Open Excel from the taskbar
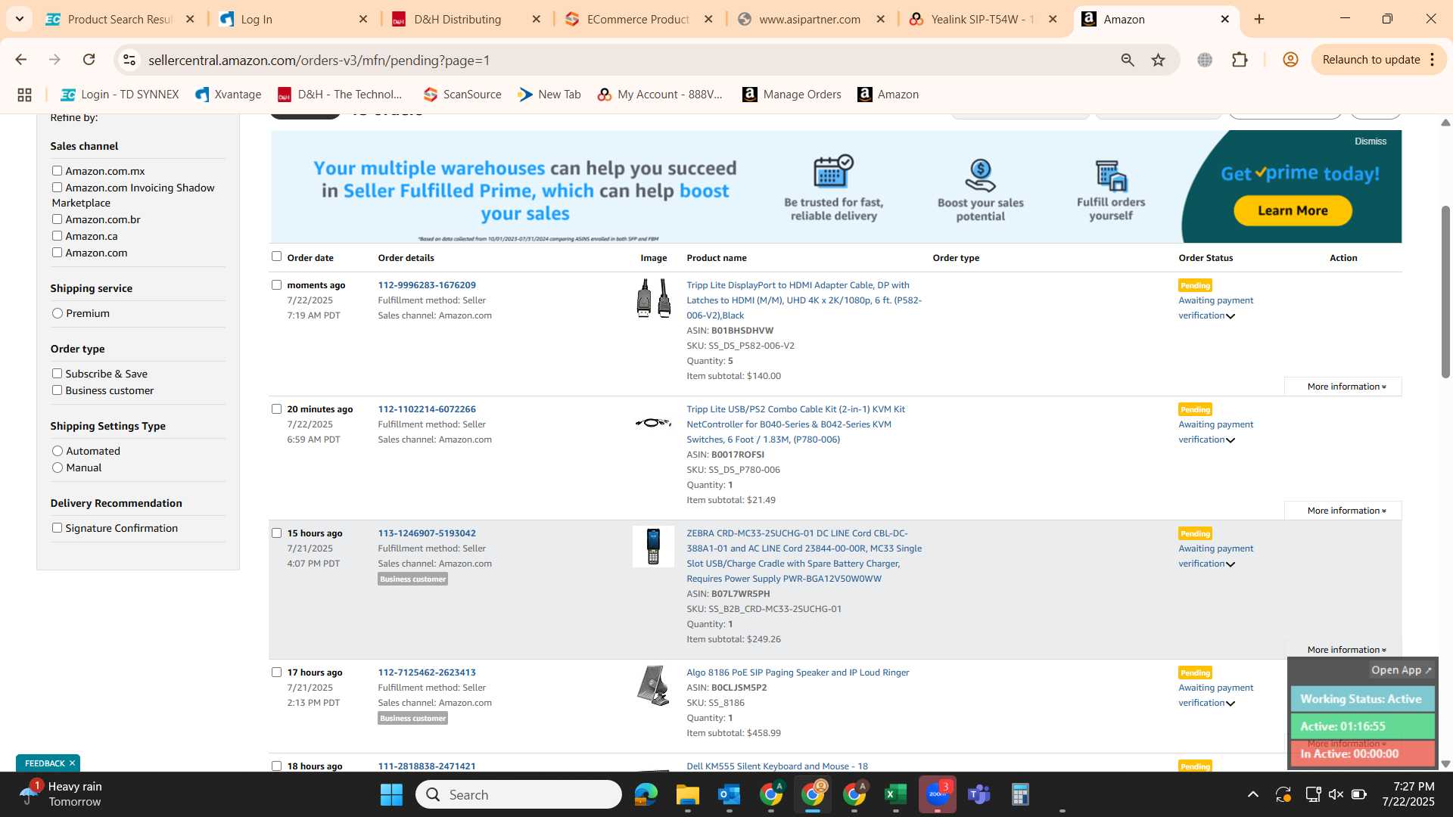This screenshot has width=1453, height=817. coord(895,794)
